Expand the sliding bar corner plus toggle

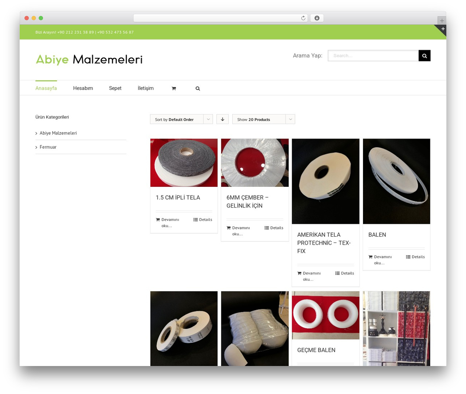pos(443,29)
